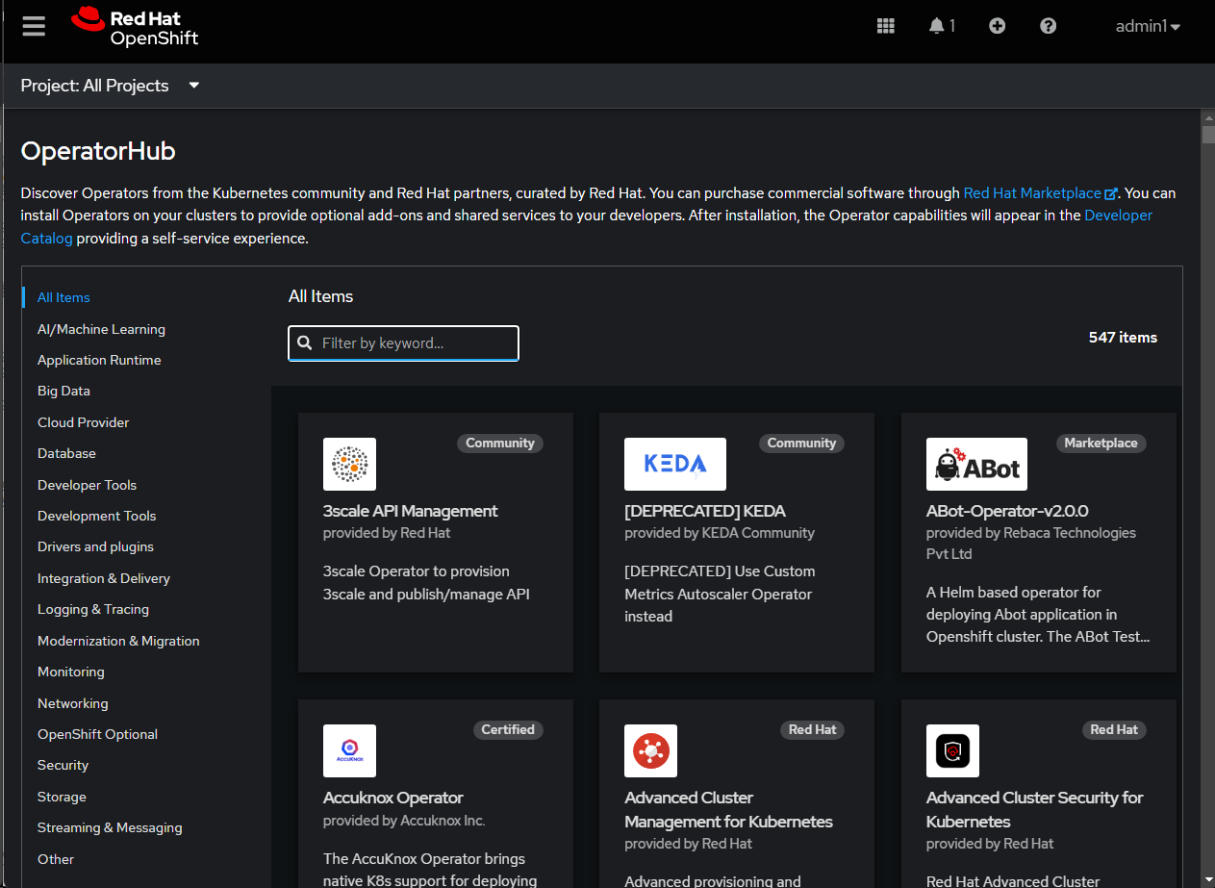Screen dimensions: 1215x888
Task: Click the 'A Helm based operator' description
Action: pyautogui.click(x=1038, y=615)
